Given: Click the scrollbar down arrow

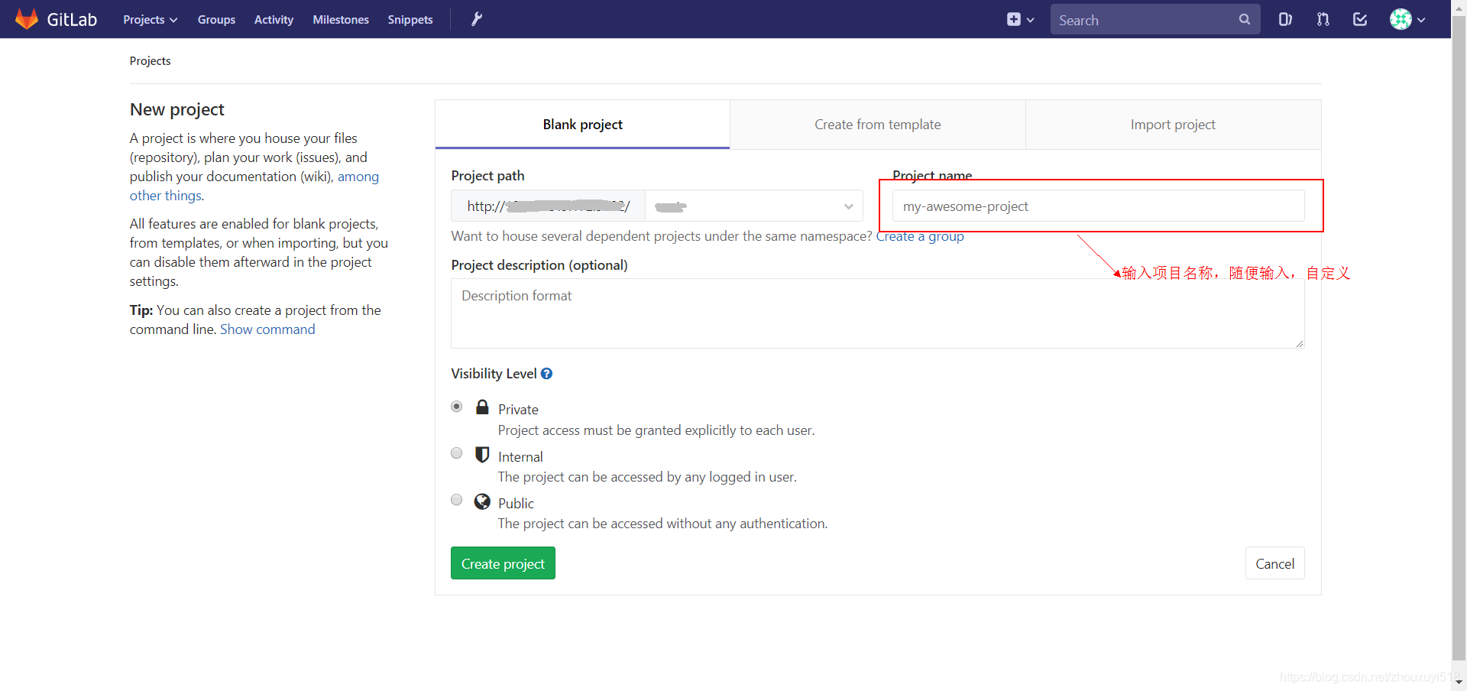Looking at the screenshot, I should 1459,683.
